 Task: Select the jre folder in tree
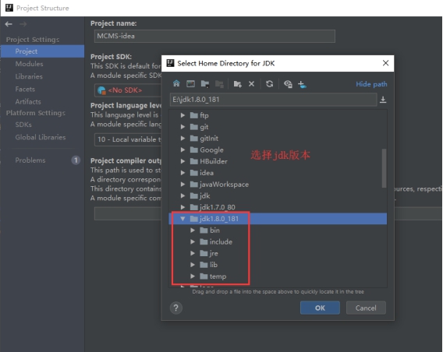tap(213, 253)
